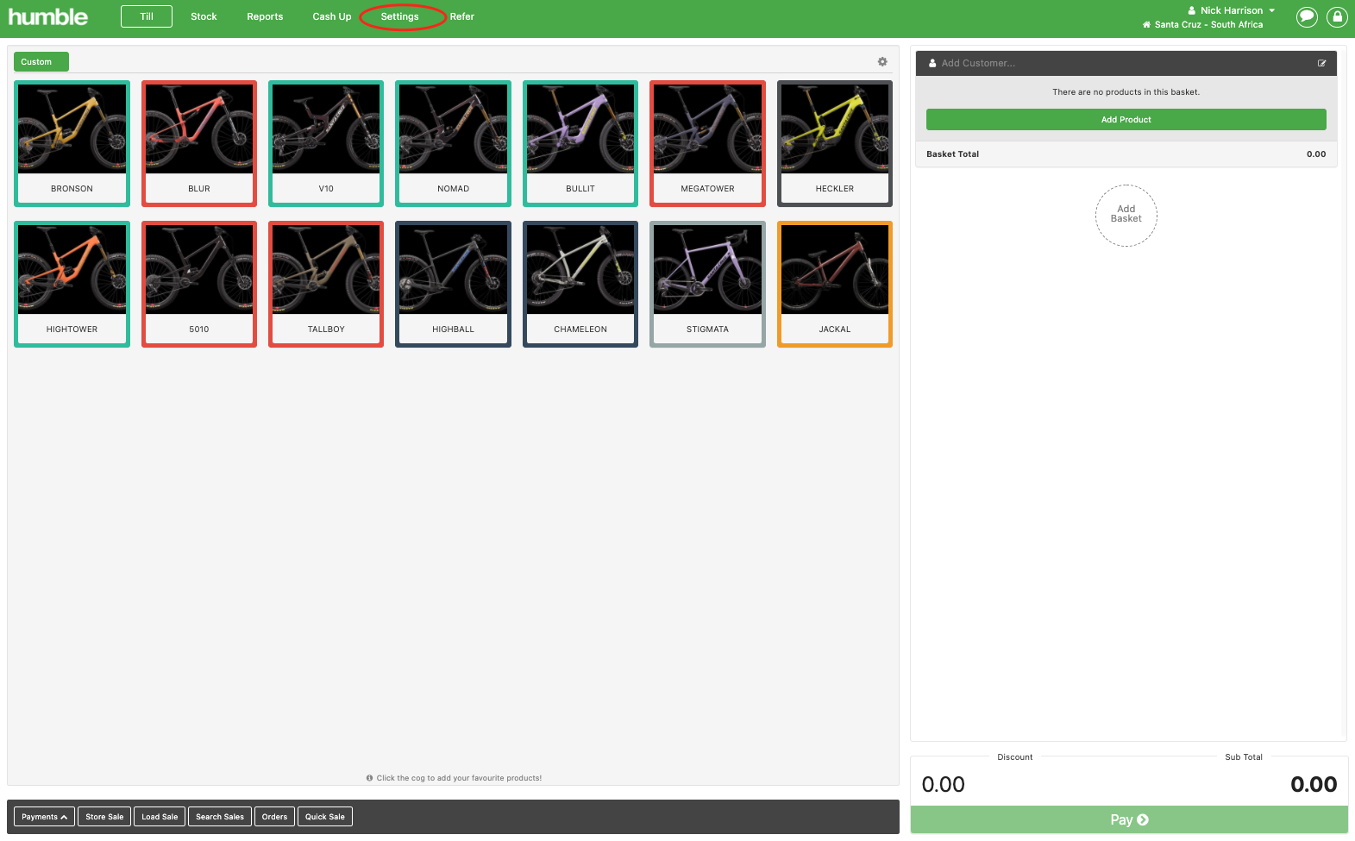Select the BLUR product tile
Image resolution: width=1355 pixels, height=841 pixels.
point(199,144)
